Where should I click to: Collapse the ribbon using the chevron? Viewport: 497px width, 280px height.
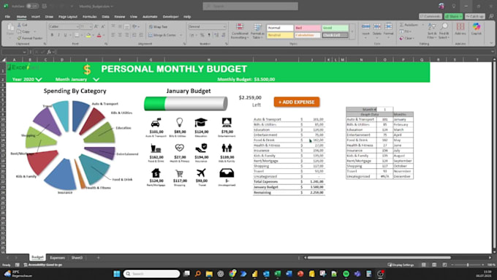(x=492, y=43)
